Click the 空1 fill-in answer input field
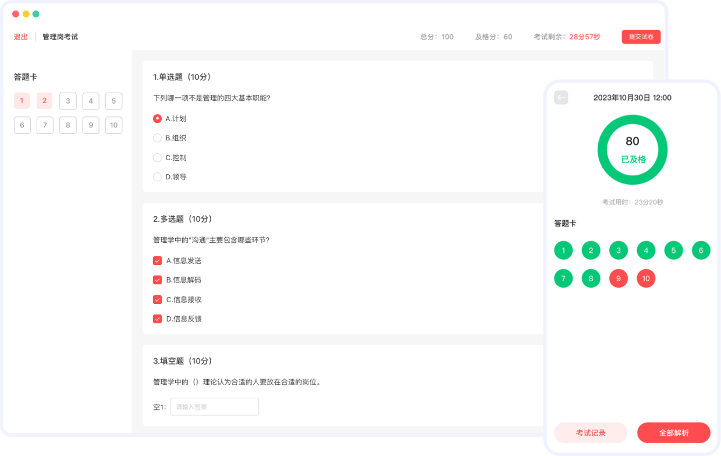The image size is (721, 456). tap(214, 406)
